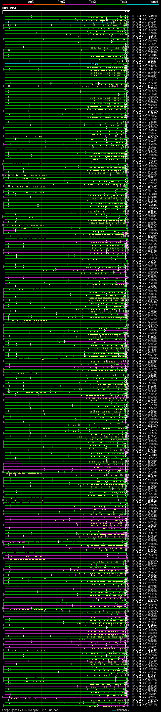Click the label UniRef100_Q39337
This screenshot has width=161, height=712.
click(144, 222)
